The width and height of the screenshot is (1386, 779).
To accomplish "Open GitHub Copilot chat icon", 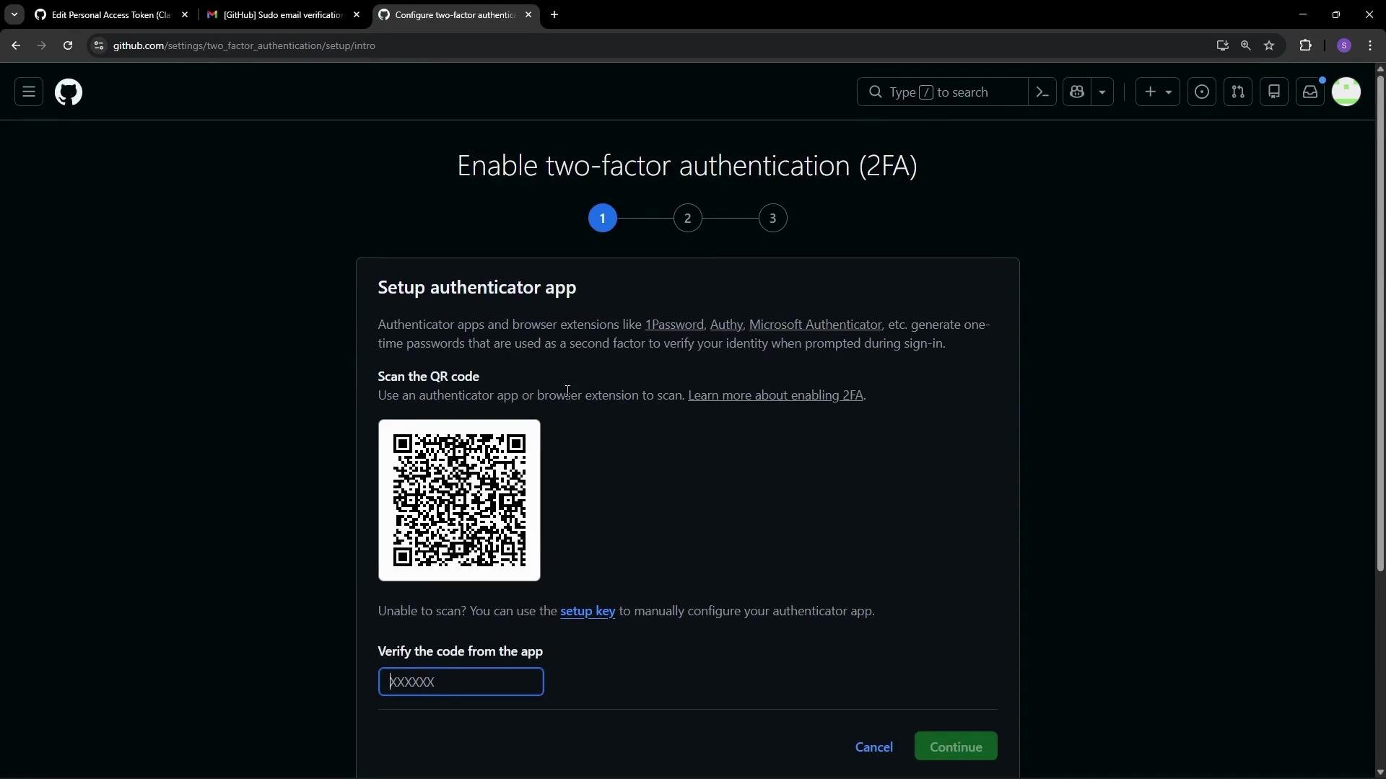I will click(1077, 92).
